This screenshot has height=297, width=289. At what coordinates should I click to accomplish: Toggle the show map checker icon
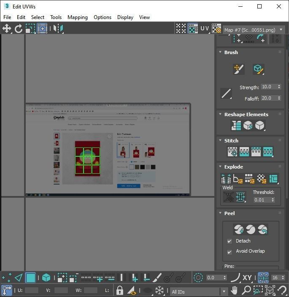tap(193, 28)
